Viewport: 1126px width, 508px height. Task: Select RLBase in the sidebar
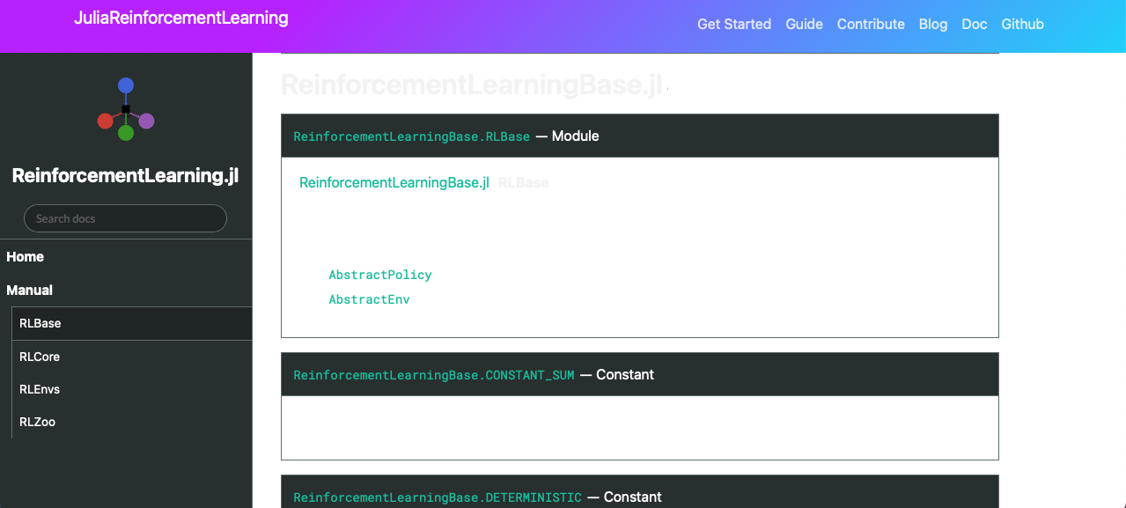pyautogui.click(x=40, y=322)
